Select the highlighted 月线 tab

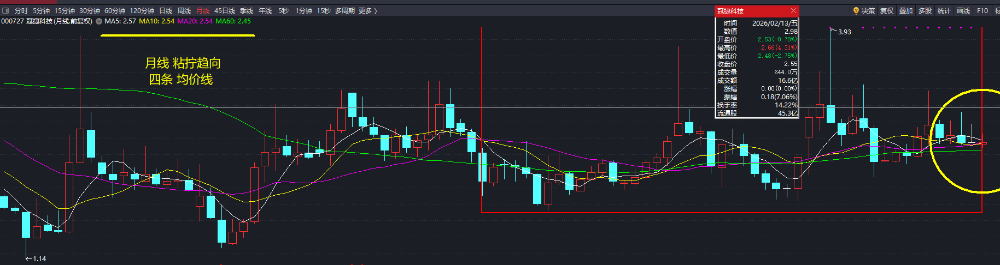[x=203, y=10]
